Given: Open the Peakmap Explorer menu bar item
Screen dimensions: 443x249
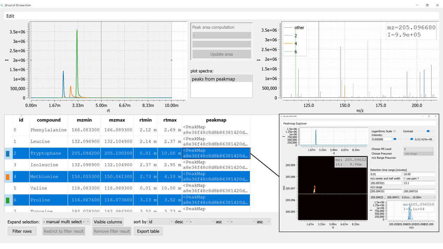Looking at the screenshot, I should coord(295,123).
